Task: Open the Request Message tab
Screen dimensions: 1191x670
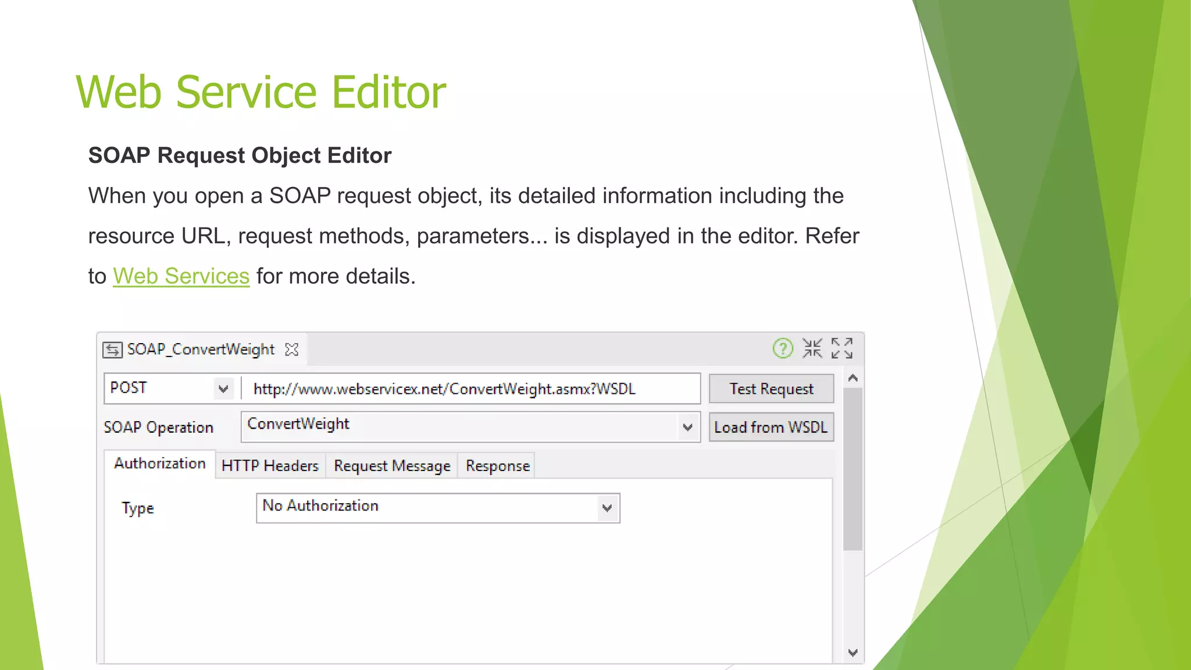Action: coord(392,466)
